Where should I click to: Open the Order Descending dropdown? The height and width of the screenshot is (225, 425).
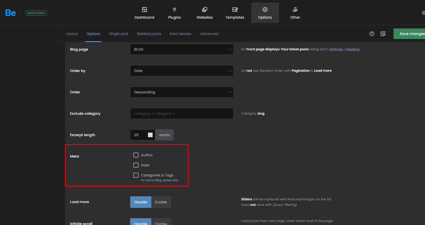182,92
